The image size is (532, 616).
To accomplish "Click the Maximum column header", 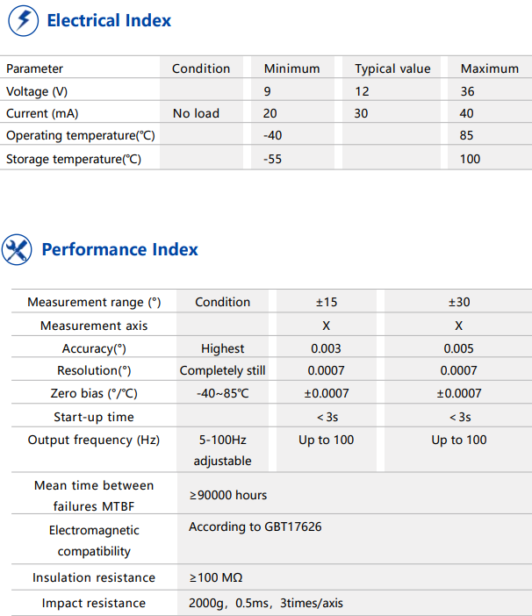I will (x=490, y=68).
